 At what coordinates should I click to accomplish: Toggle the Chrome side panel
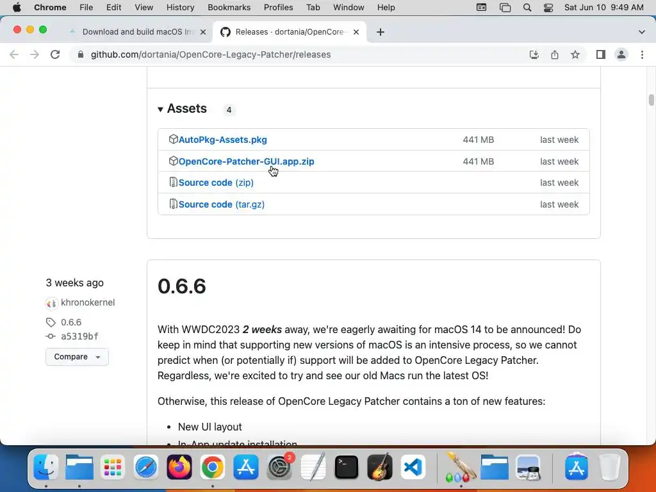pos(601,55)
